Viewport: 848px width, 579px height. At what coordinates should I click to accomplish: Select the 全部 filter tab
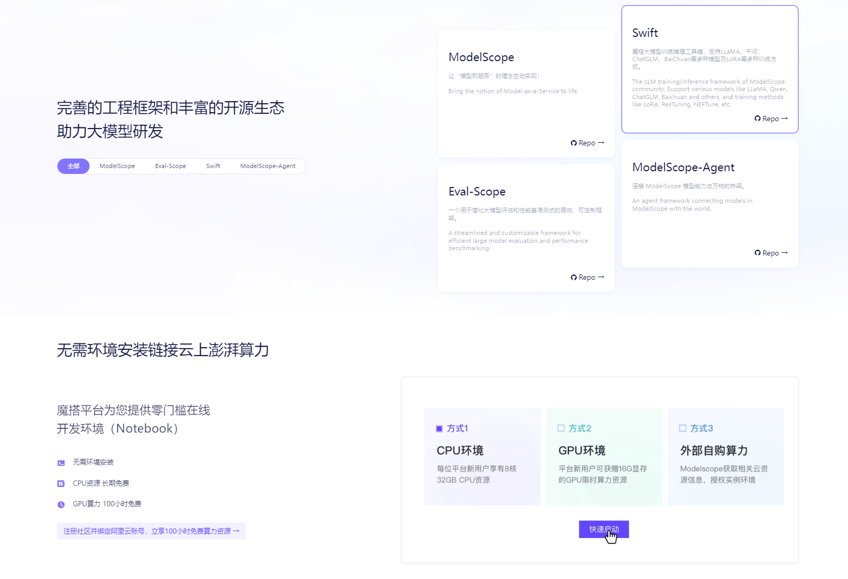(x=73, y=166)
